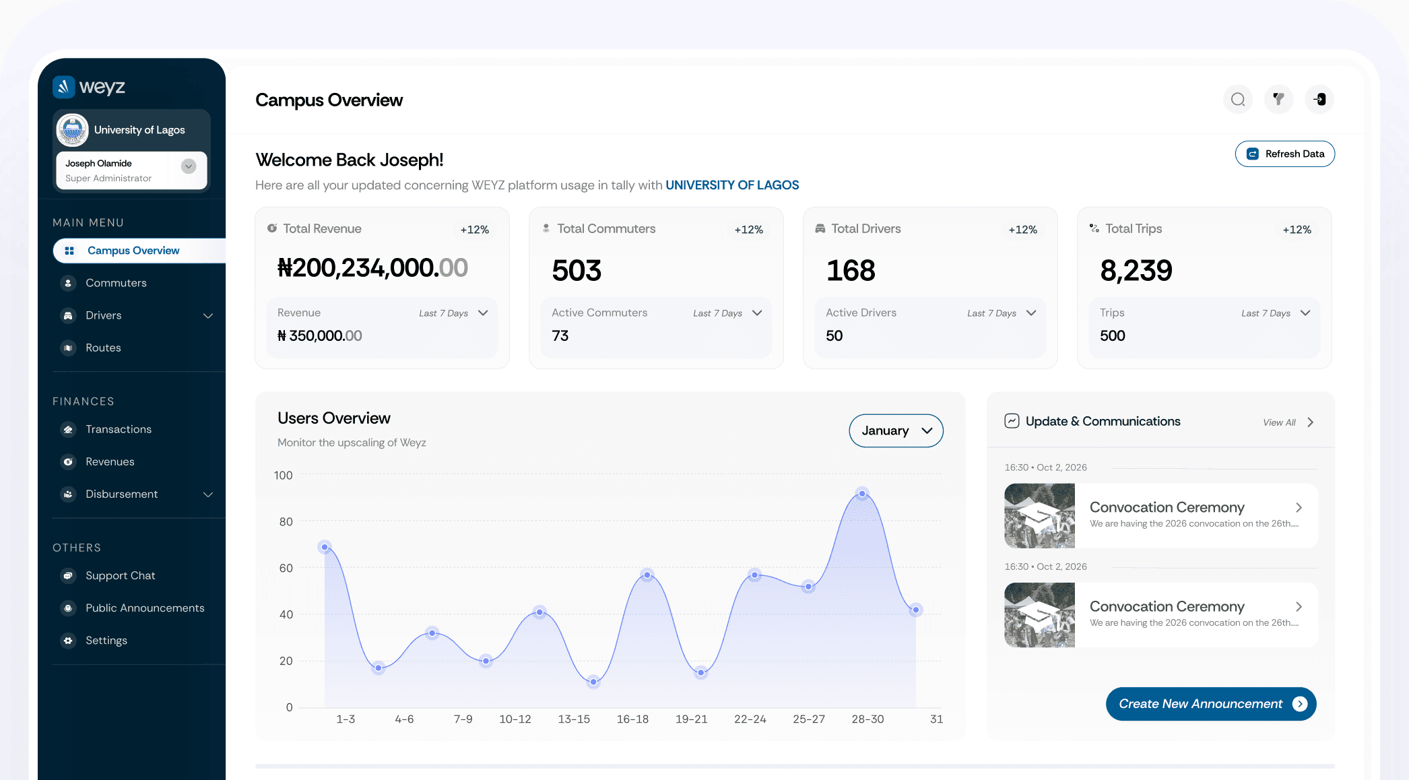Click the Total Trips +12% badge
The image size is (1409, 780).
[x=1297, y=230]
